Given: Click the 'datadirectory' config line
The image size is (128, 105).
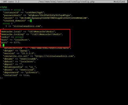Looking at the screenshot, I should click(x=37, y=48).
